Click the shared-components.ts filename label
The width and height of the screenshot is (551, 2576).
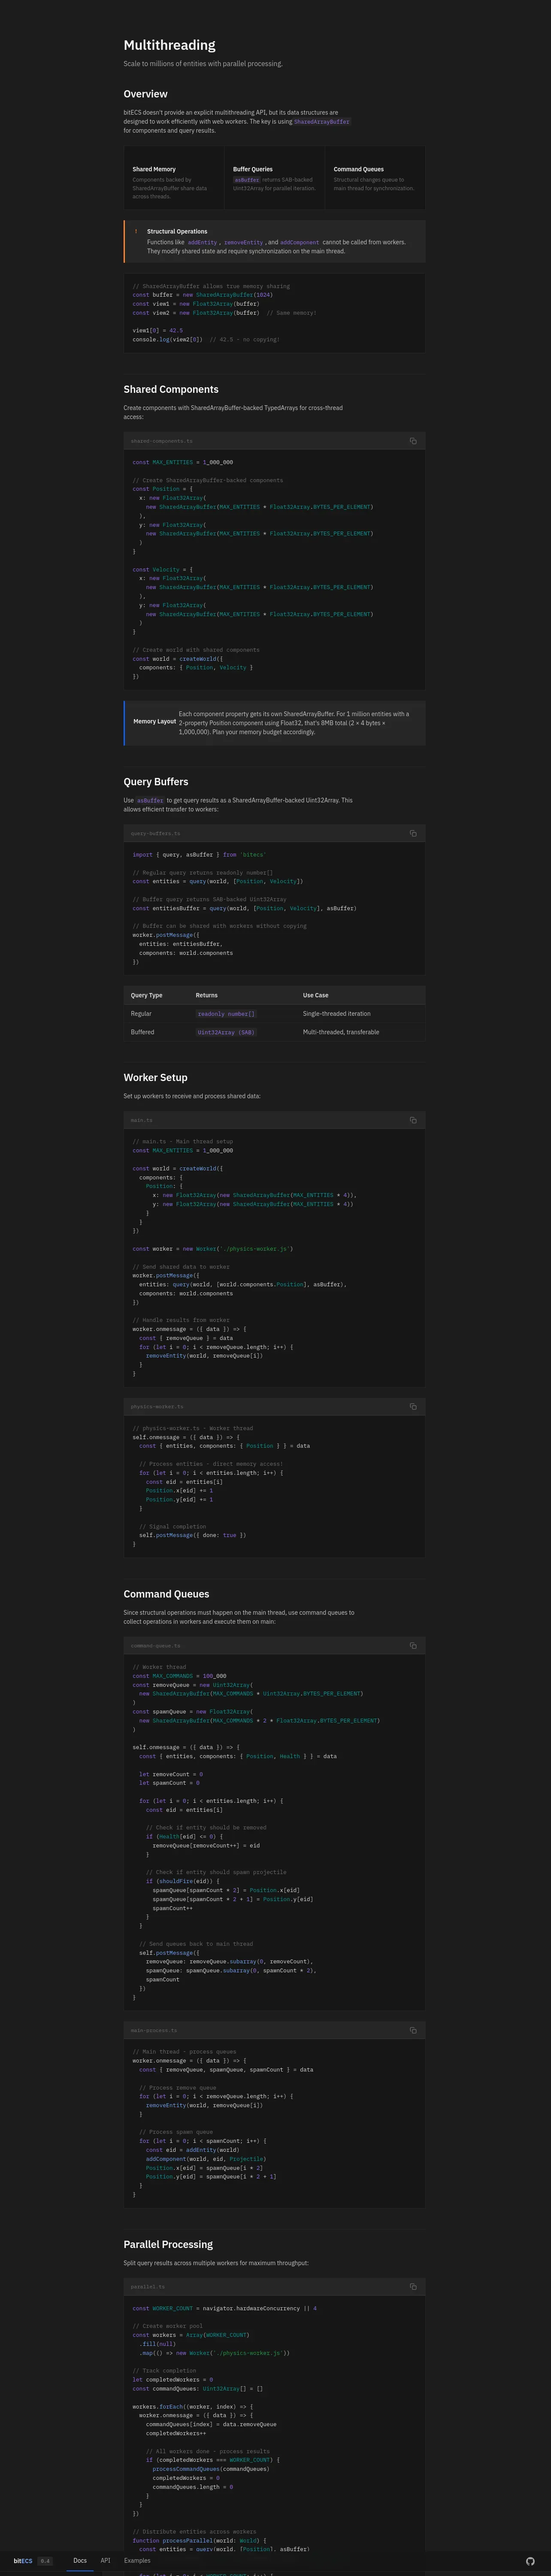[162, 441]
